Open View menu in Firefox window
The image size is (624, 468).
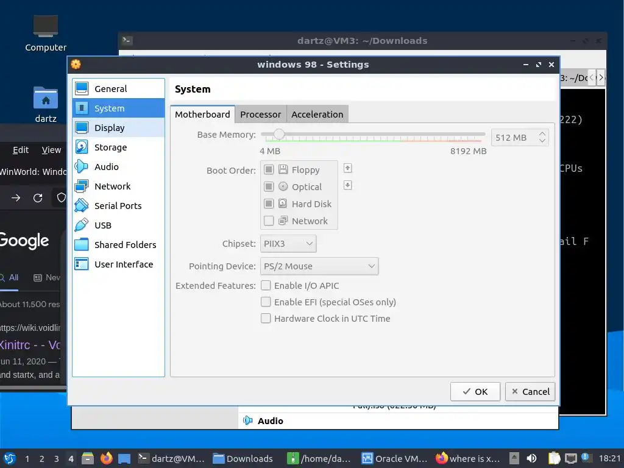(x=51, y=150)
